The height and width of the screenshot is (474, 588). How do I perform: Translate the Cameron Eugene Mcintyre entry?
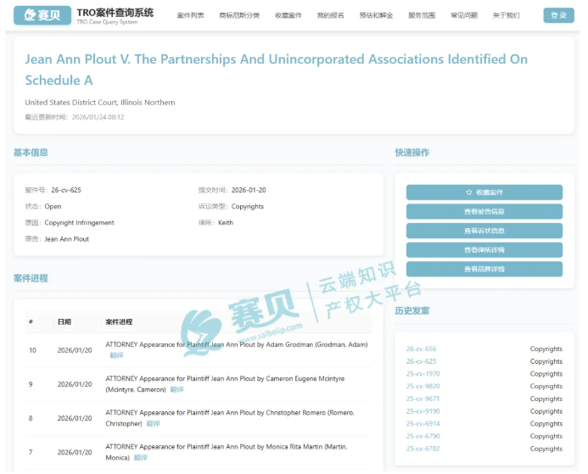[176, 389]
